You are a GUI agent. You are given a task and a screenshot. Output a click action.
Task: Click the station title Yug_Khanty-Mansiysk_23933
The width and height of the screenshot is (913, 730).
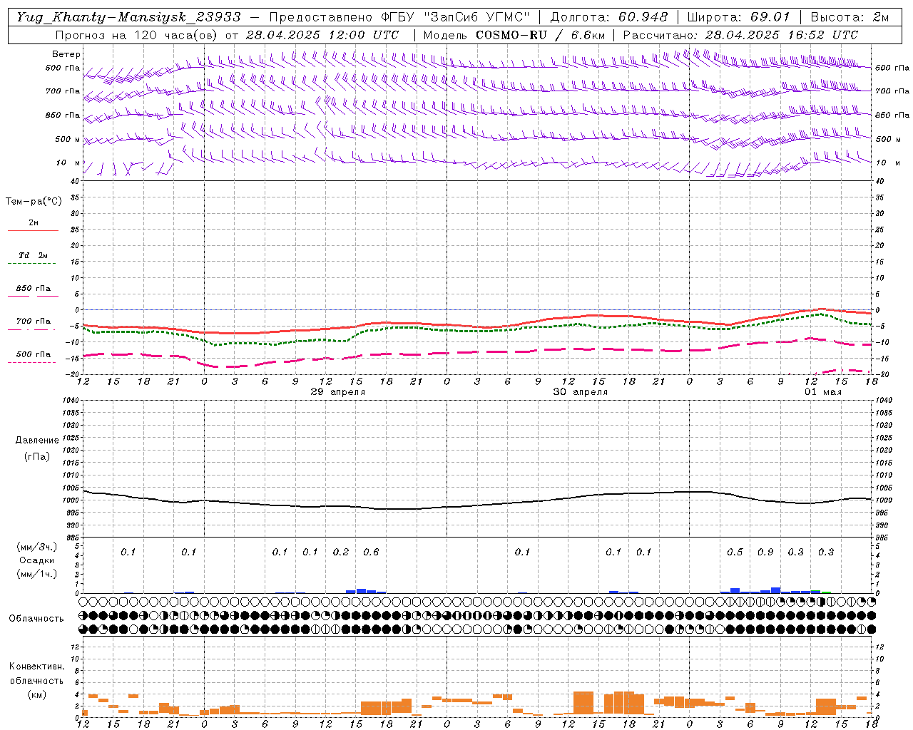pos(128,17)
